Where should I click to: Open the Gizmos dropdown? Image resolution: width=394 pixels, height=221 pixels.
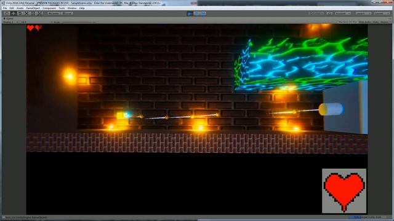pyautogui.click(x=385, y=22)
